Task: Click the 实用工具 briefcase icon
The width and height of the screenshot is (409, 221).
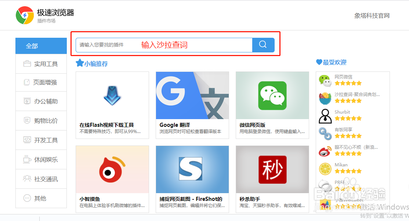Action: coord(27,63)
